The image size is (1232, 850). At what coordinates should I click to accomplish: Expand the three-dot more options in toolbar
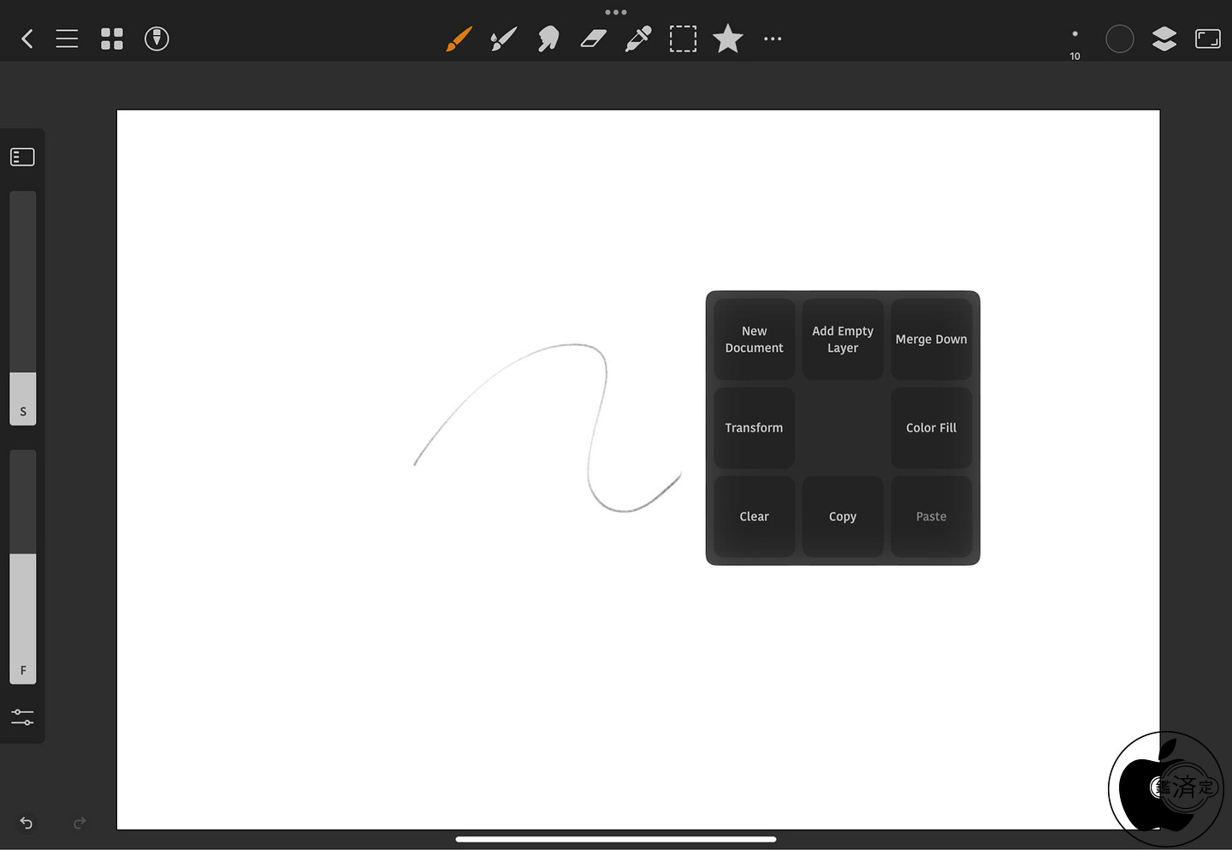coord(773,39)
